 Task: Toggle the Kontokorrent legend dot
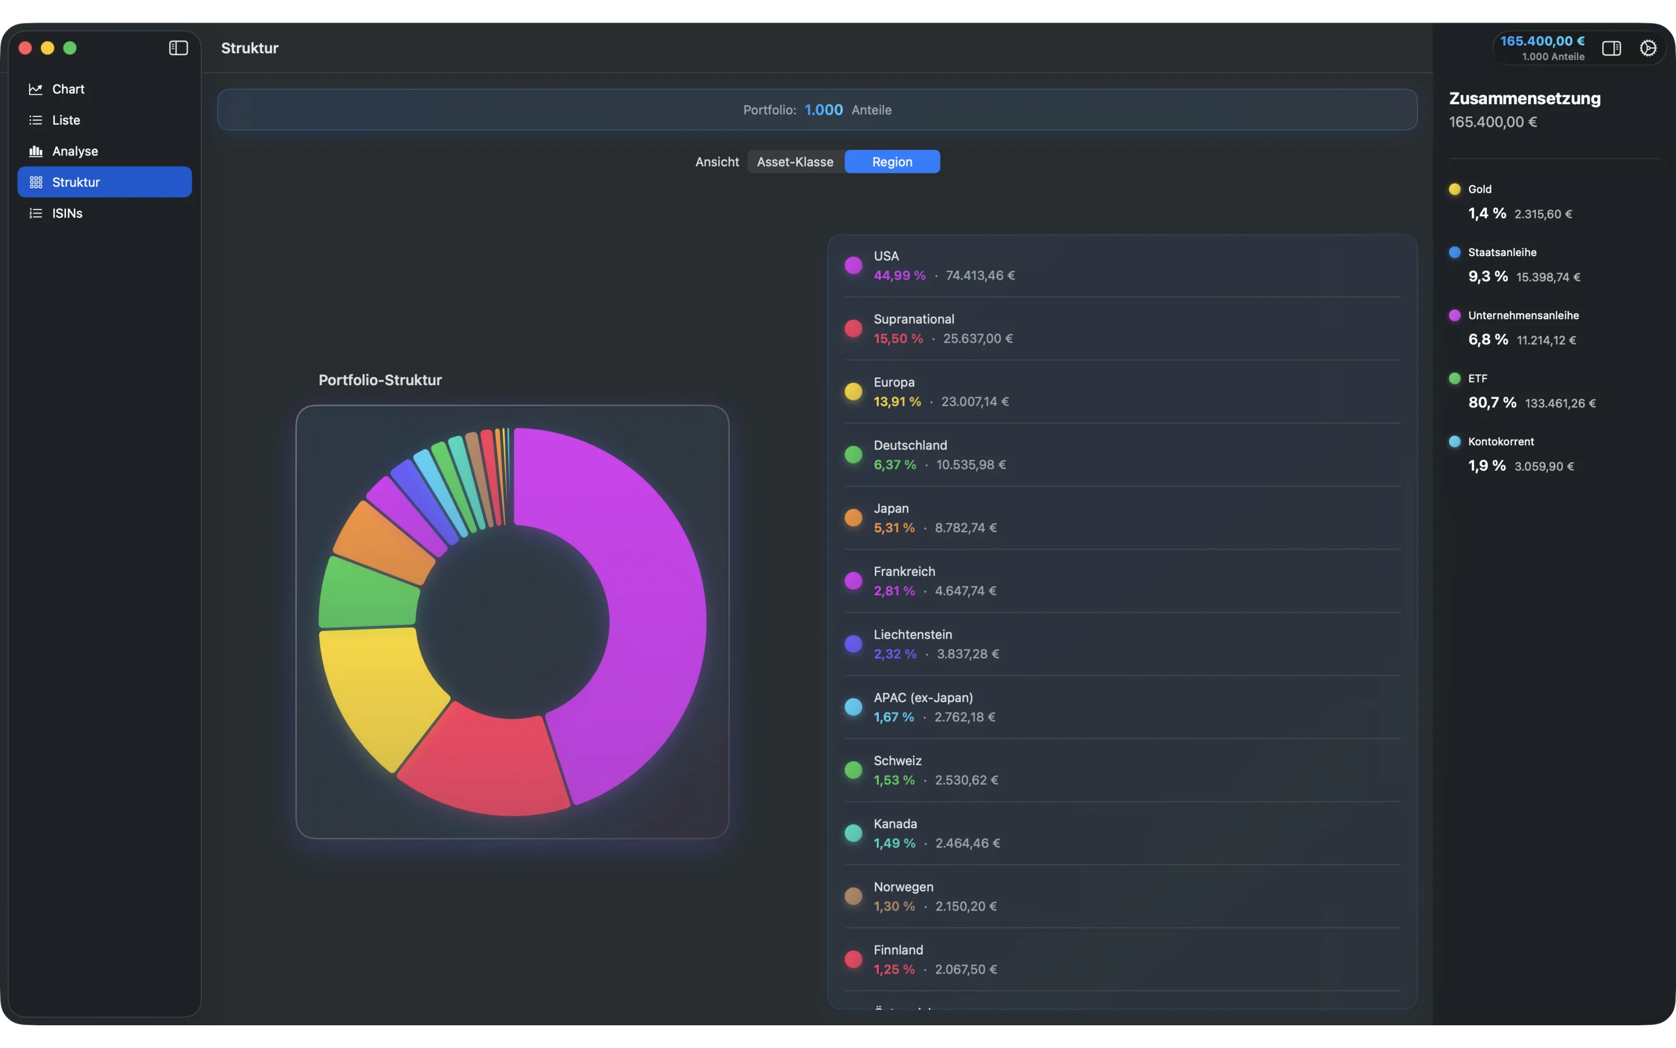(x=1456, y=441)
